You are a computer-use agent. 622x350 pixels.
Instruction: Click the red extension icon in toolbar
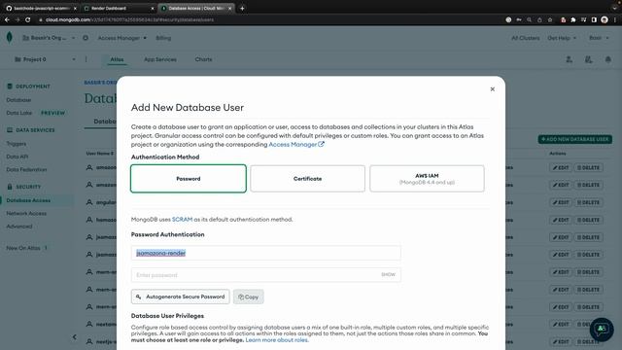563,19
